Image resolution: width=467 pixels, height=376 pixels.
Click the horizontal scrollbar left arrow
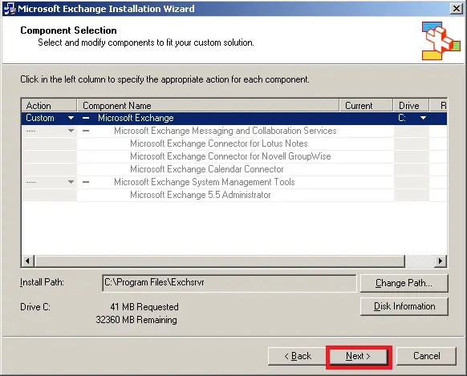28,261
